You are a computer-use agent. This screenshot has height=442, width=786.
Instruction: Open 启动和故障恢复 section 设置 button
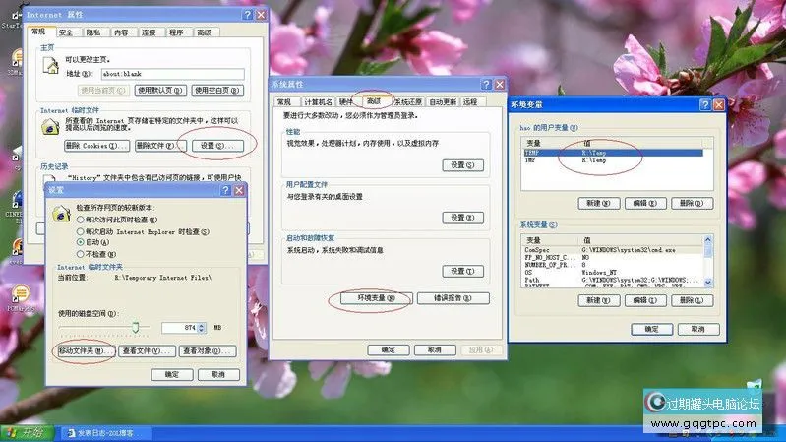462,272
